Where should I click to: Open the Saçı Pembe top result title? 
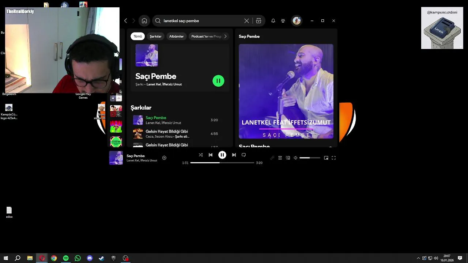click(x=156, y=76)
